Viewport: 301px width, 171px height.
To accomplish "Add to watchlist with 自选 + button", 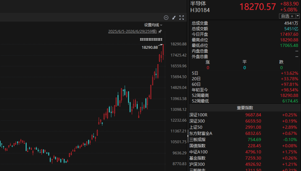I will [x=288, y=16].
